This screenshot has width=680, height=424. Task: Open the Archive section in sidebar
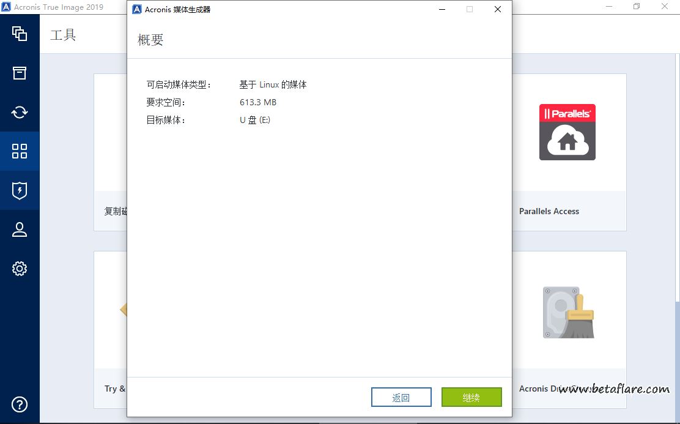click(x=20, y=73)
